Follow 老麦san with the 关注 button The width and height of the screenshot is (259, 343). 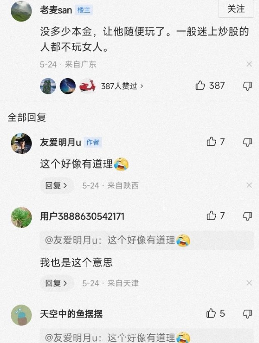click(x=236, y=9)
